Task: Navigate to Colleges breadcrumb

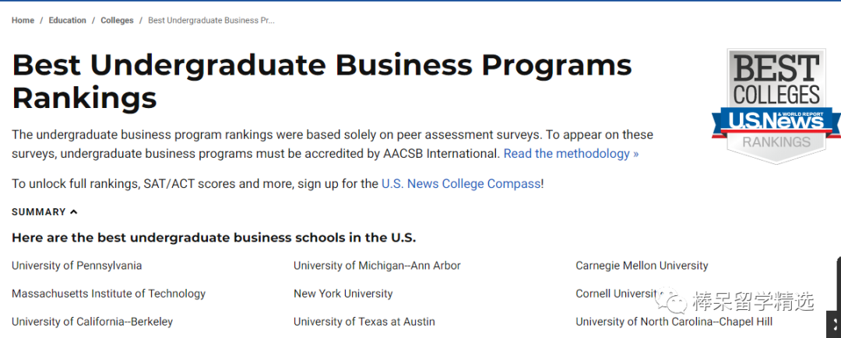Action: 117,20
